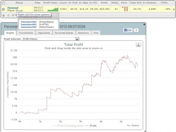The height and width of the screenshot is (132, 176).
Task: Open the Opponents tab
Action: pyautogui.click(x=44, y=33)
